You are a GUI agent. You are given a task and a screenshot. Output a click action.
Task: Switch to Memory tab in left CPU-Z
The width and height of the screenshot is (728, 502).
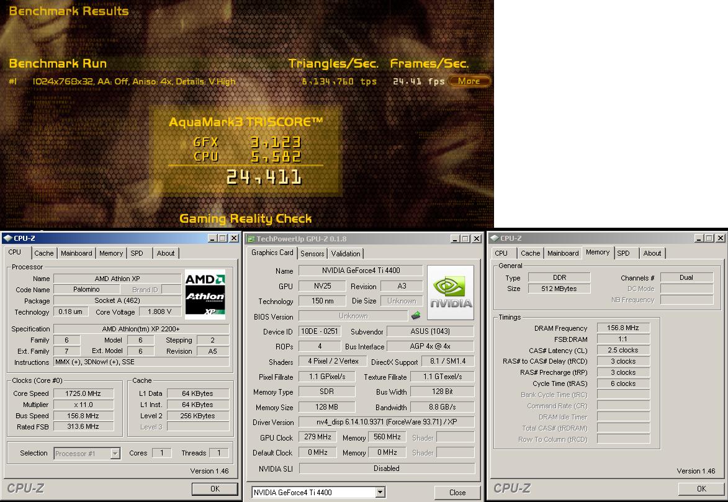[111, 253]
